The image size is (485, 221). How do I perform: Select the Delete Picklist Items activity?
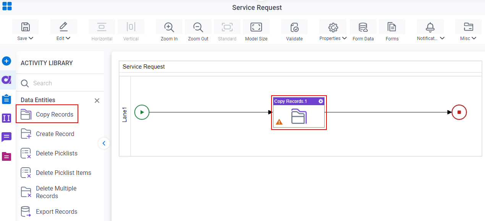tap(56, 173)
